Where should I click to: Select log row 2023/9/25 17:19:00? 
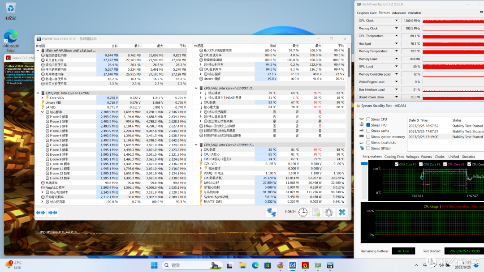pyautogui.click(x=446, y=137)
